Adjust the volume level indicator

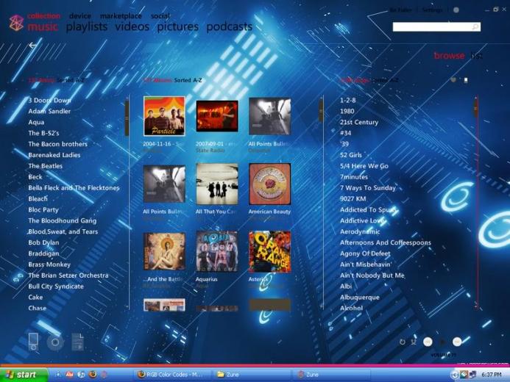click(x=443, y=355)
